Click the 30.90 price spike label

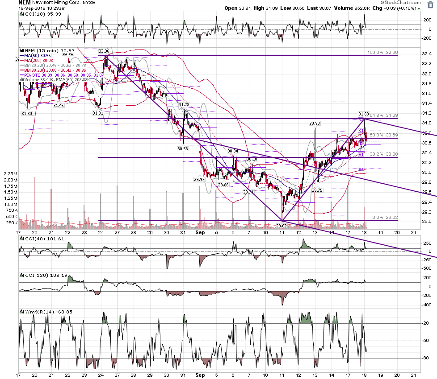[315, 123]
